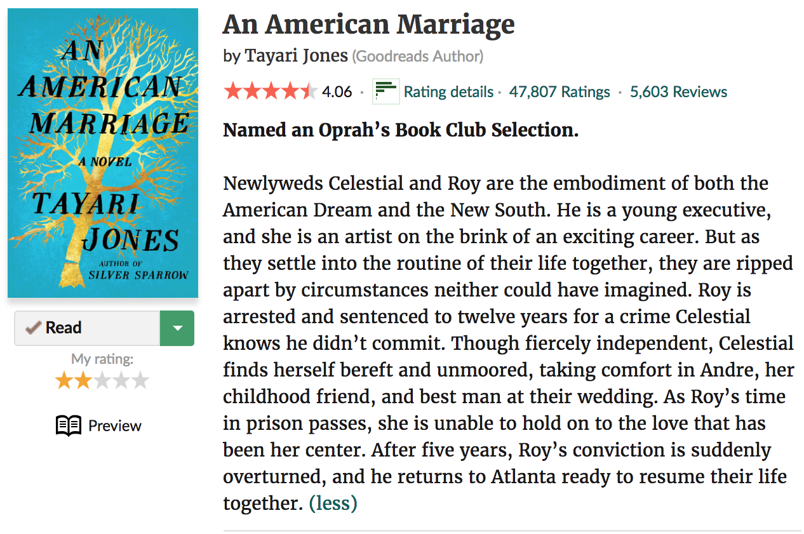Click the checkmark icon on Read button
Screen dimensions: 804x534
pos(34,328)
